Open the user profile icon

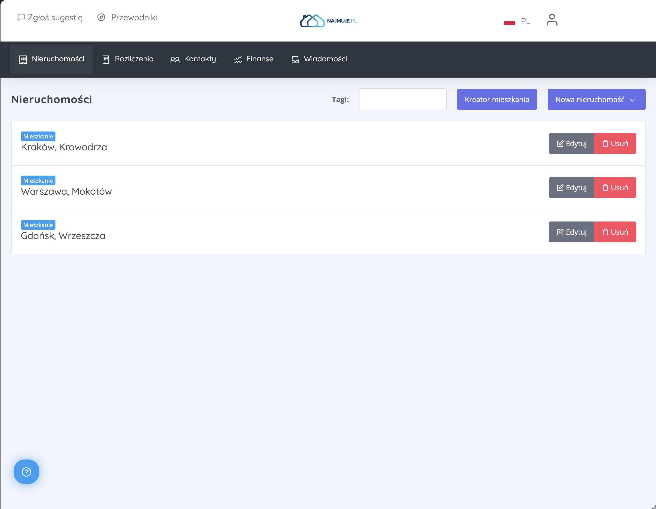click(x=552, y=20)
